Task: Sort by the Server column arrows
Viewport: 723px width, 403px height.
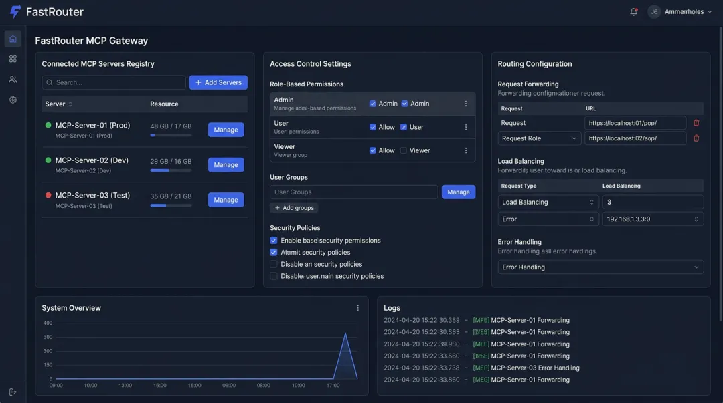Action: tap(70, 104)
